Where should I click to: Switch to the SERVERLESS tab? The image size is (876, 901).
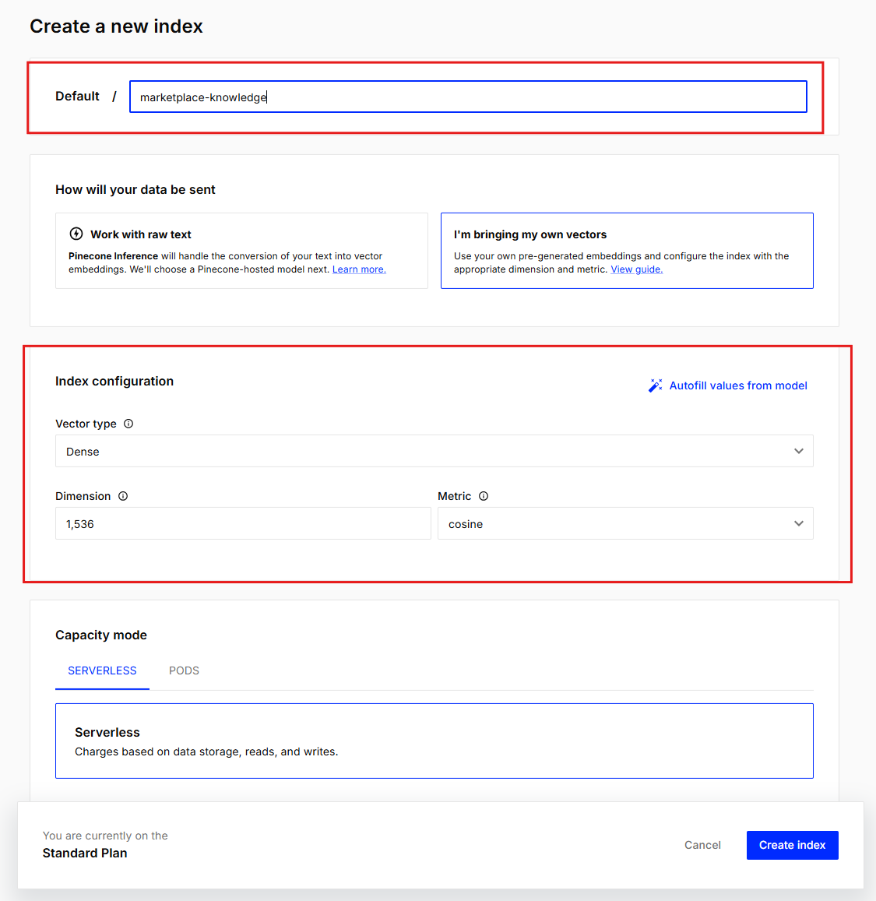[102, 670]
